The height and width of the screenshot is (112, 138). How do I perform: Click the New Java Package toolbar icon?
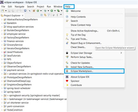coord(34,11)
